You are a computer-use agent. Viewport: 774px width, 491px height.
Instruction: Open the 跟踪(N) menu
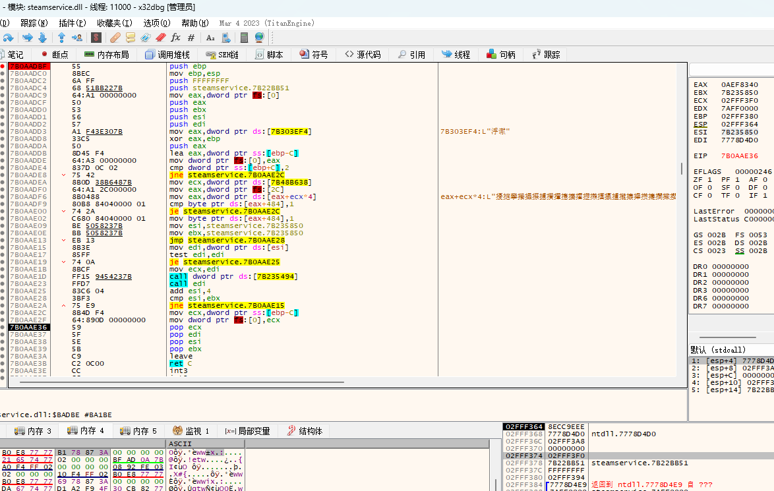click(x=34, y=23)
